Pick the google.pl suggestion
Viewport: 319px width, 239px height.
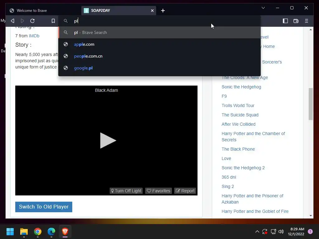(159, 68)
